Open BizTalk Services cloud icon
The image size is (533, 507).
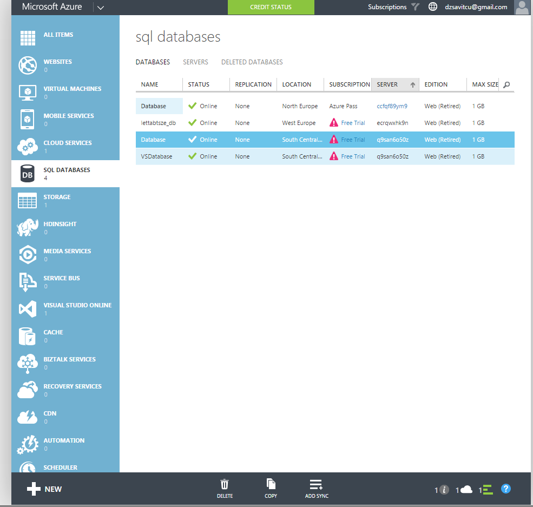(28, 363)
